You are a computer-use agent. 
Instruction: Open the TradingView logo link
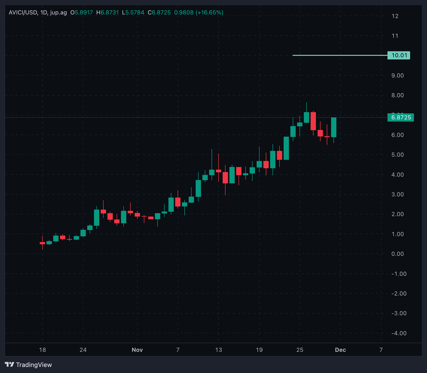pos(28,365)
